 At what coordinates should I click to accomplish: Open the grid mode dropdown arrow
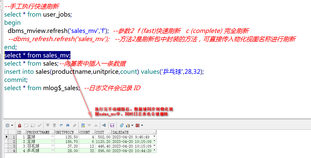[12, 125]
